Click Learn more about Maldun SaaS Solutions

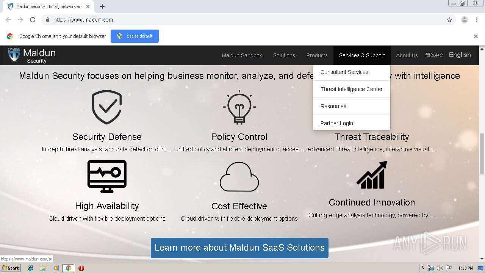click(x=239, y=248)
